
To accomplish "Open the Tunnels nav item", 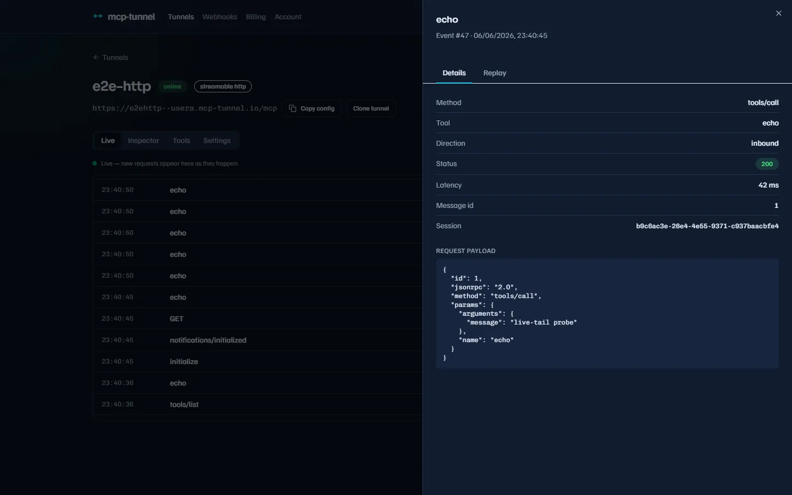I will [x=181, y=17].
